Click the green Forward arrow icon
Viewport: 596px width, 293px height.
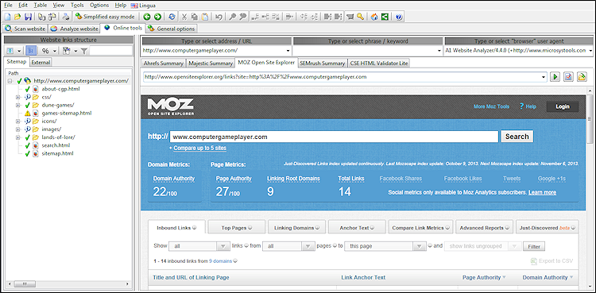pyautogui.click(x=157, y=17)
